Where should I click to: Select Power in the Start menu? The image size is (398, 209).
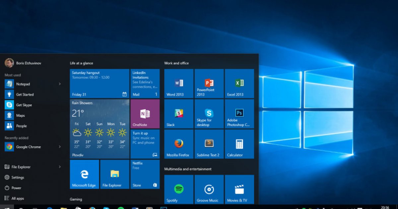pos(16,188)
